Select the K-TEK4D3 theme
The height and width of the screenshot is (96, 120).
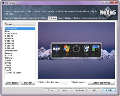click(20, 43)
